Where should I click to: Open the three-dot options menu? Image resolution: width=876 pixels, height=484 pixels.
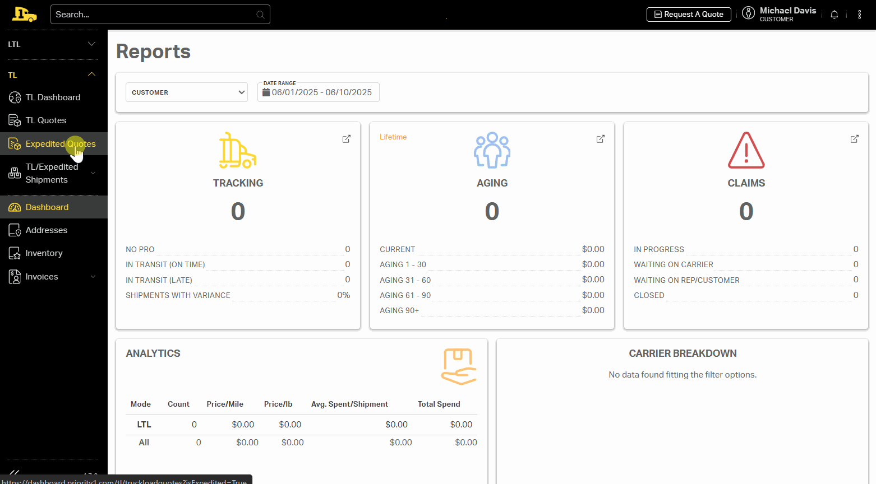point(859,15)
